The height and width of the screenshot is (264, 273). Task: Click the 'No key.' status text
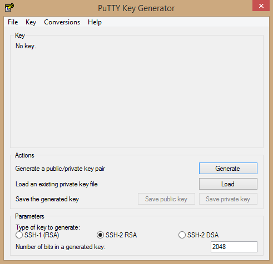pos(26,46)
